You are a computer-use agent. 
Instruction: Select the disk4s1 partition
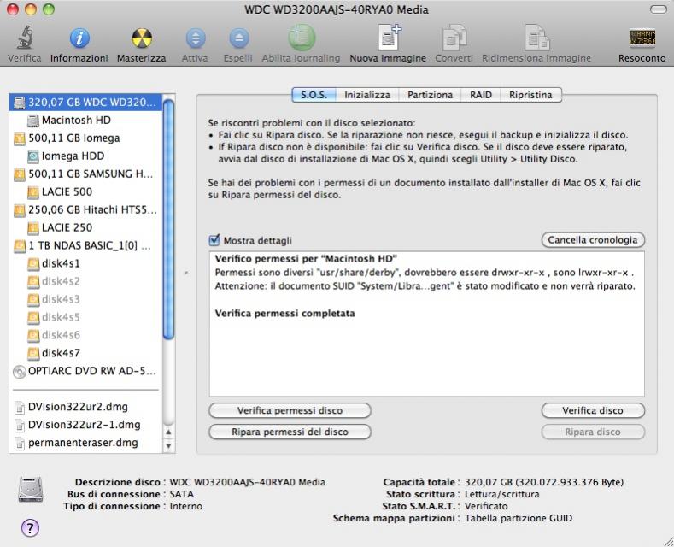pyautogui.click(x=85, y=263)
